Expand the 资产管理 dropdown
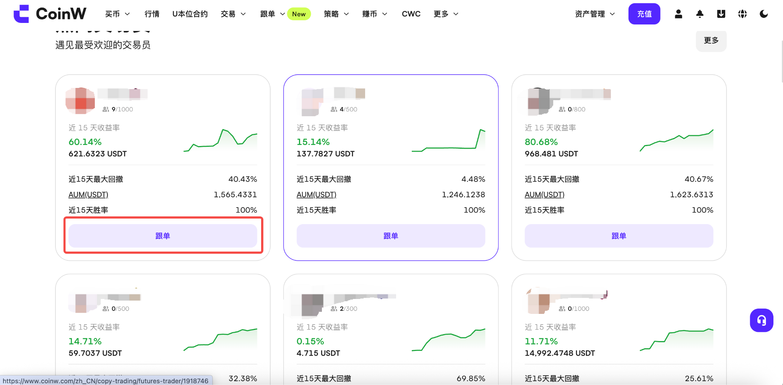This screenshot has width=783, height=385. click(595, 14)
